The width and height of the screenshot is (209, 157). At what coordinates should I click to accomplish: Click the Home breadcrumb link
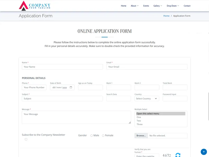(166, 16)
